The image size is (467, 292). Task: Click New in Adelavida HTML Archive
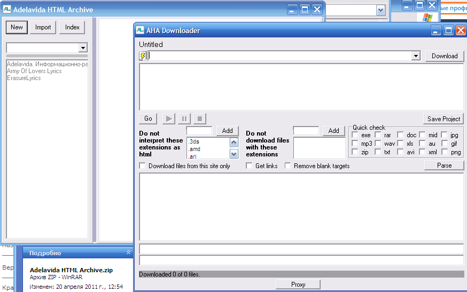(17, 27)
